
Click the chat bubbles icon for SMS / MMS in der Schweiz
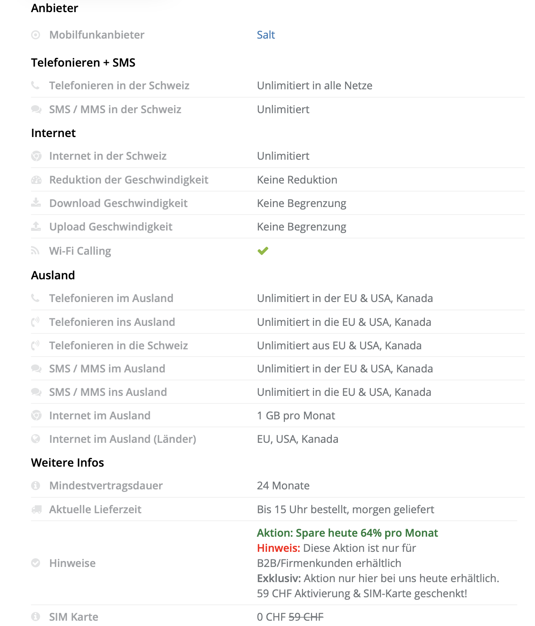click(36, 109)
